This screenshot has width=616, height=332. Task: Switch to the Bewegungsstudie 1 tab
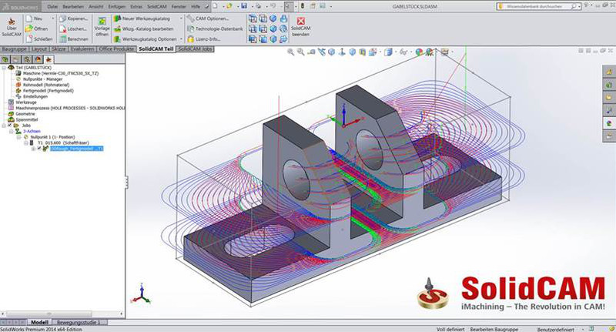click(79, 323)
